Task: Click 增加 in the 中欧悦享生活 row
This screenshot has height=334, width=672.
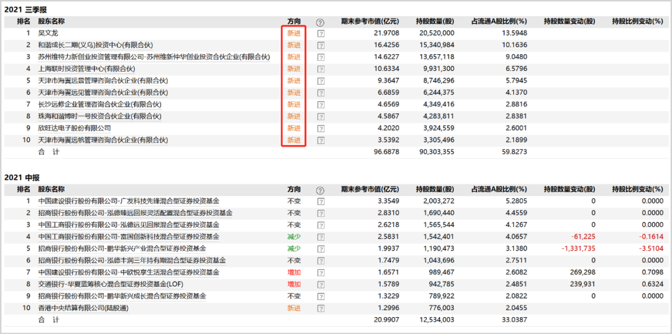Action: pyautogui.click(x=294, y=272)
